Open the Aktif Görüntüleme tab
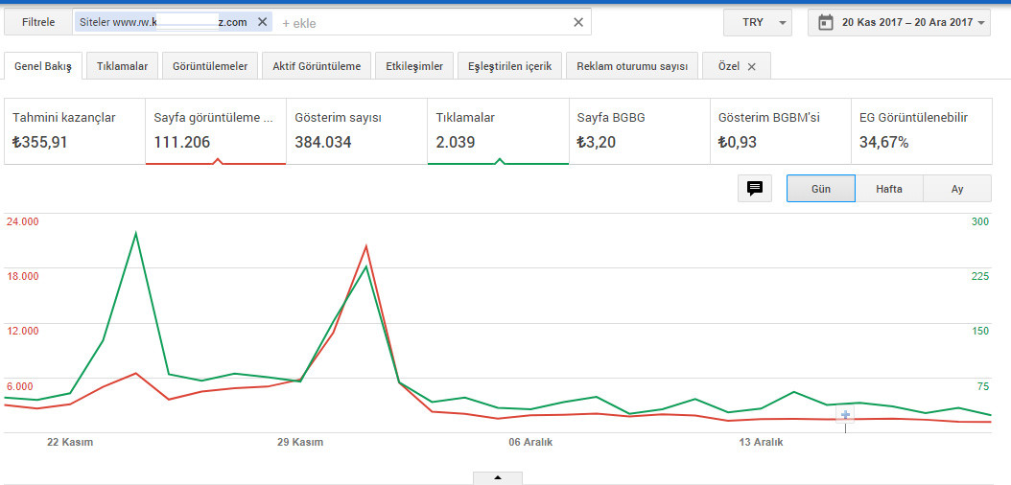 point(317,66)
